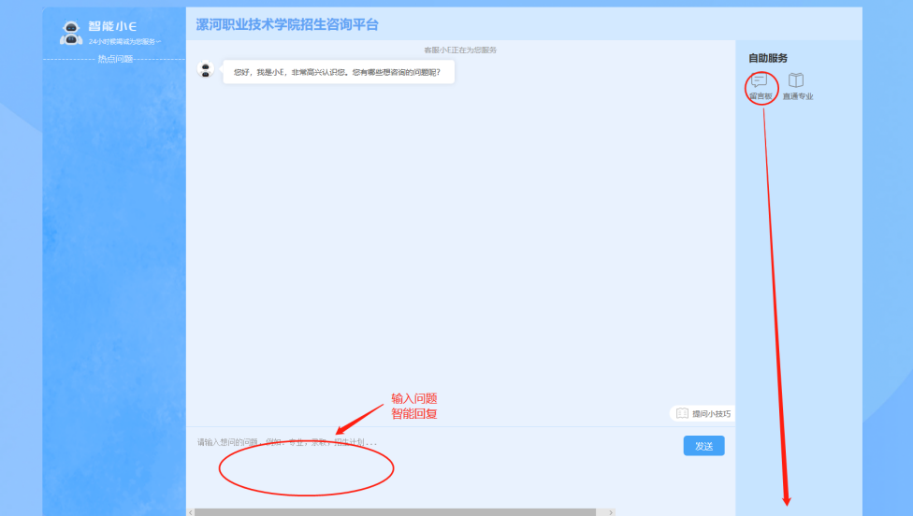
Task: Click the greeting message bubble from 小E
Action: point(338,72)
